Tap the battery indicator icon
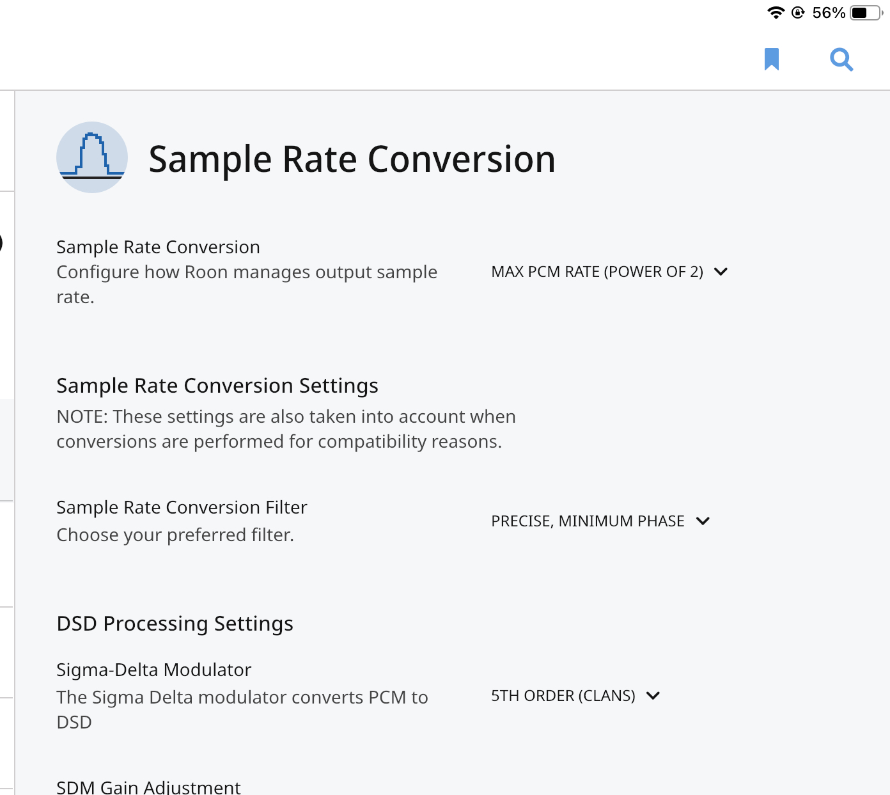890x795 pixels. (x=866, y=13)
